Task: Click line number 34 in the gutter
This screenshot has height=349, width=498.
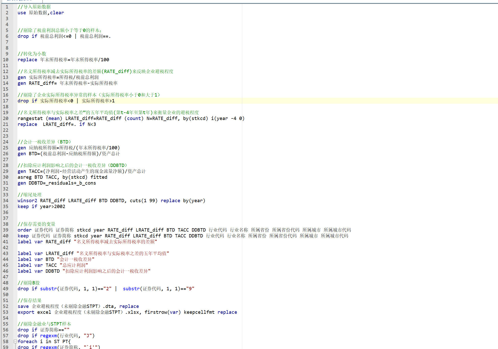Action: [6, 201]
